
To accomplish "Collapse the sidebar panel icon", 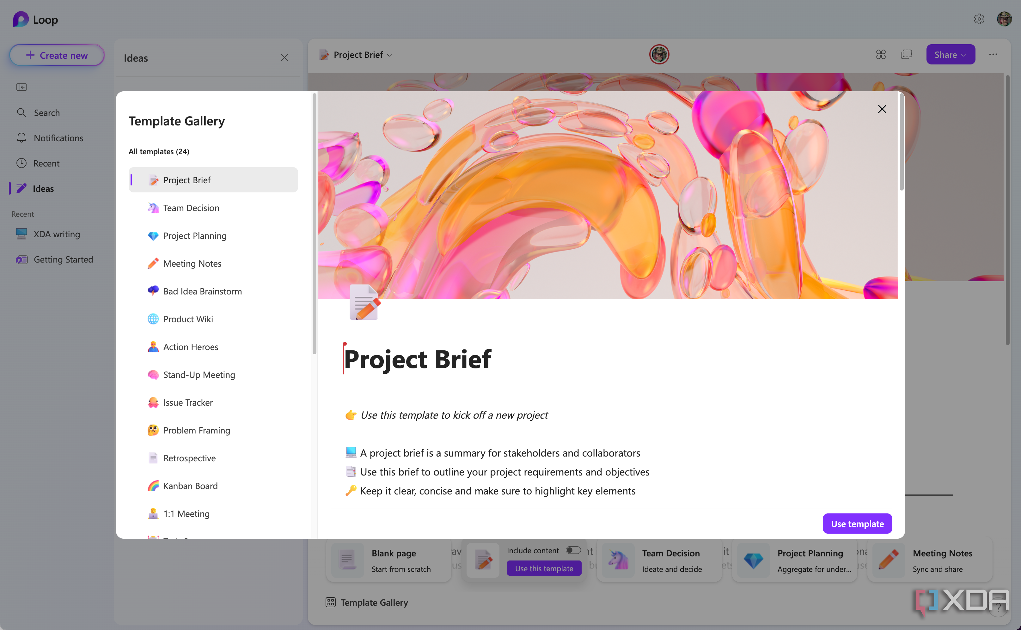I will click(x=21, y=87).
